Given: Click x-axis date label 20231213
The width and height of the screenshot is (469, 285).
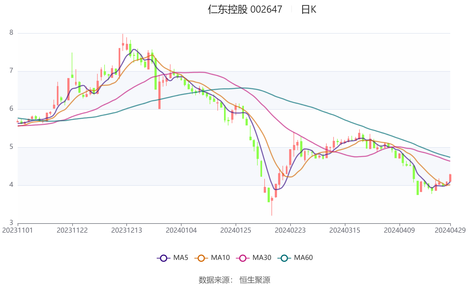Looking at the screenshot, I should [127, 230].
